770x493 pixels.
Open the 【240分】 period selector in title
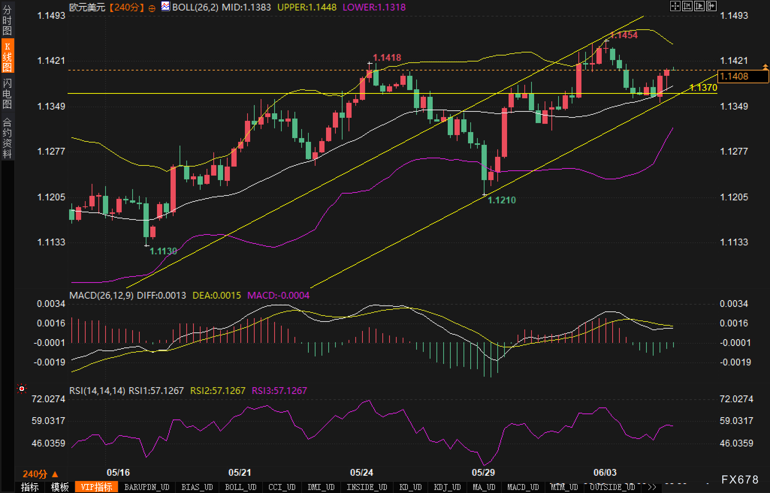127,7
